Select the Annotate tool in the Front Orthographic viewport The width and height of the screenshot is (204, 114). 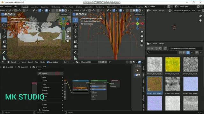click(x=76, y=53)
